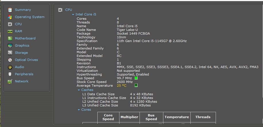
Task: Click the Multiplier column header
Action: [x=129, y=117]
